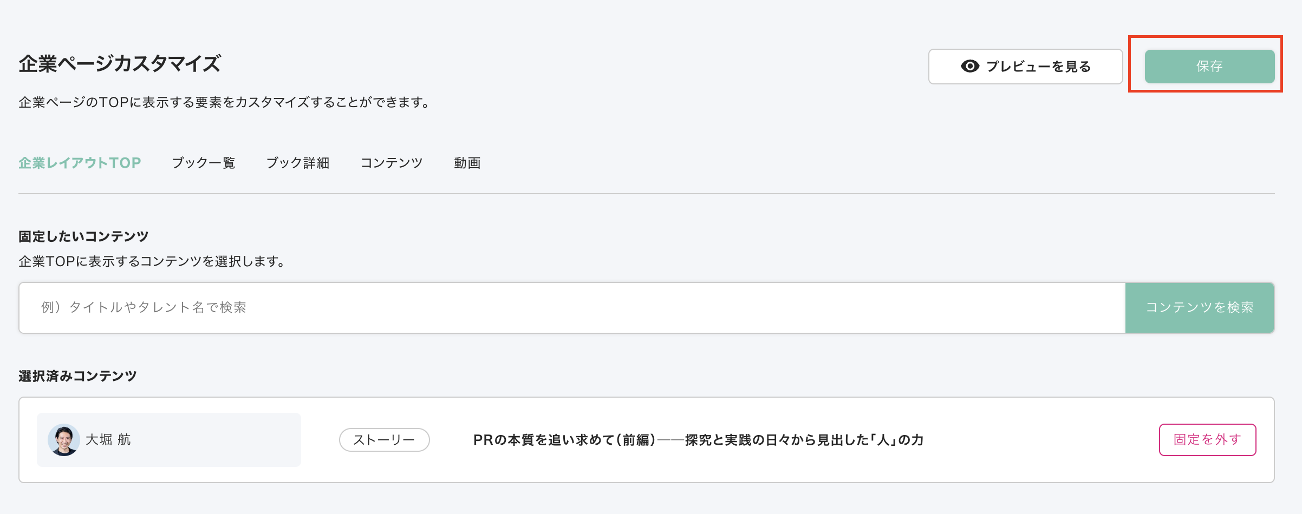Image resolution: width=1302 pixels, height=514 pixels.
Task: Switch to 企業レイアウトTOP tab
Action: click(x=80, y=163)
